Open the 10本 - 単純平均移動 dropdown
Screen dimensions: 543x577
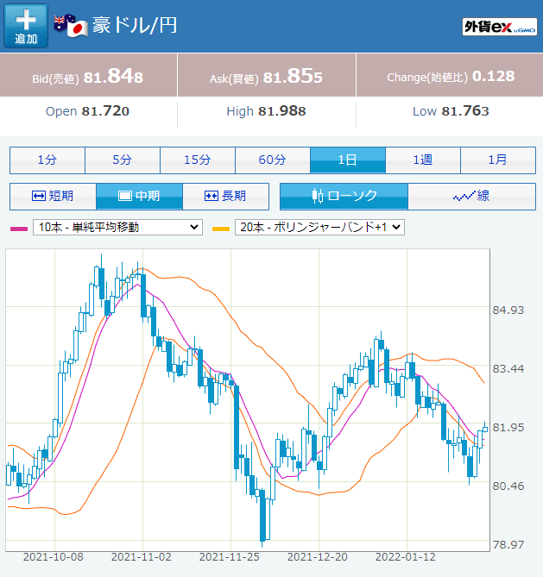[x=118, y=228]
